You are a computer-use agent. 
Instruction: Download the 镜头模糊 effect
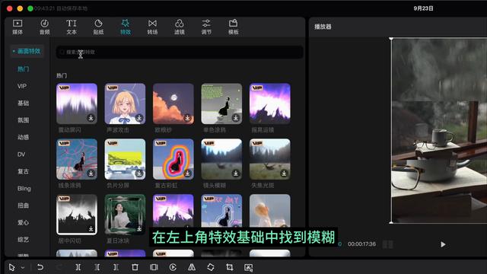[236, 173]
